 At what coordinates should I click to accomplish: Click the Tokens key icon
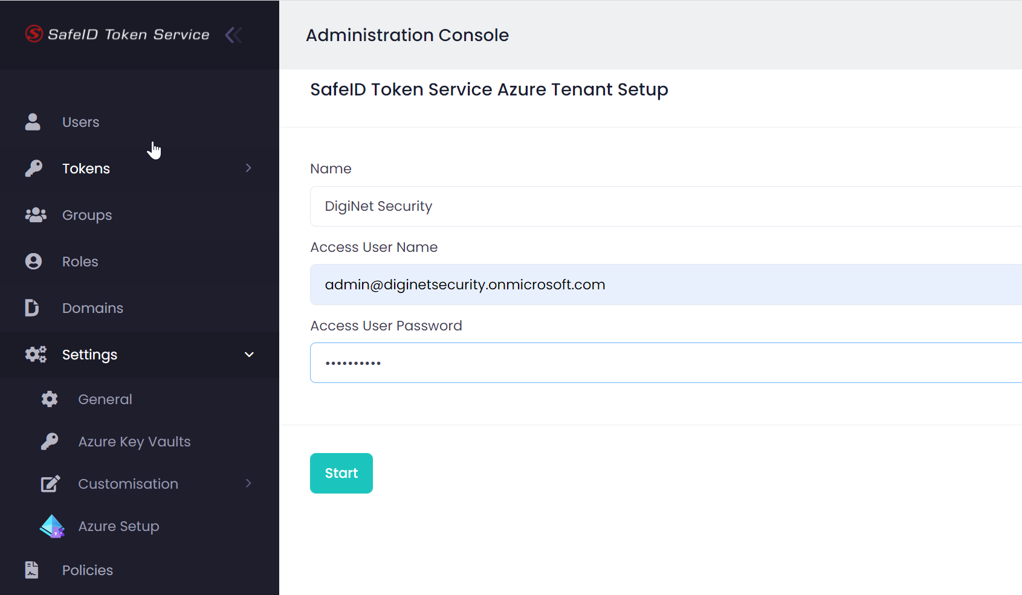coord(34,169)
